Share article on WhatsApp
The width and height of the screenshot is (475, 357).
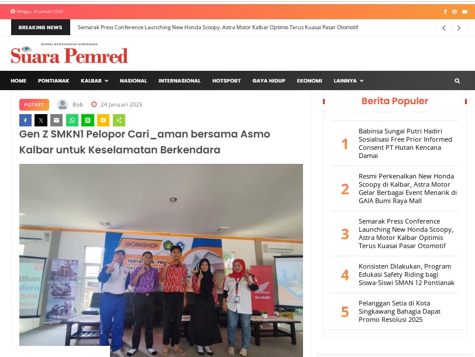(x=72, y=121)
